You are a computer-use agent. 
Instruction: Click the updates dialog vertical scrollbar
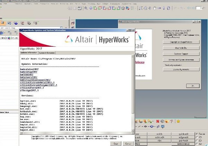133,93
